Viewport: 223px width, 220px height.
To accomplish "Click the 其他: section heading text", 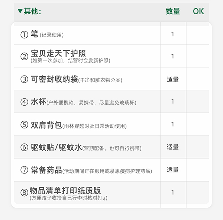I will point(33,11).
